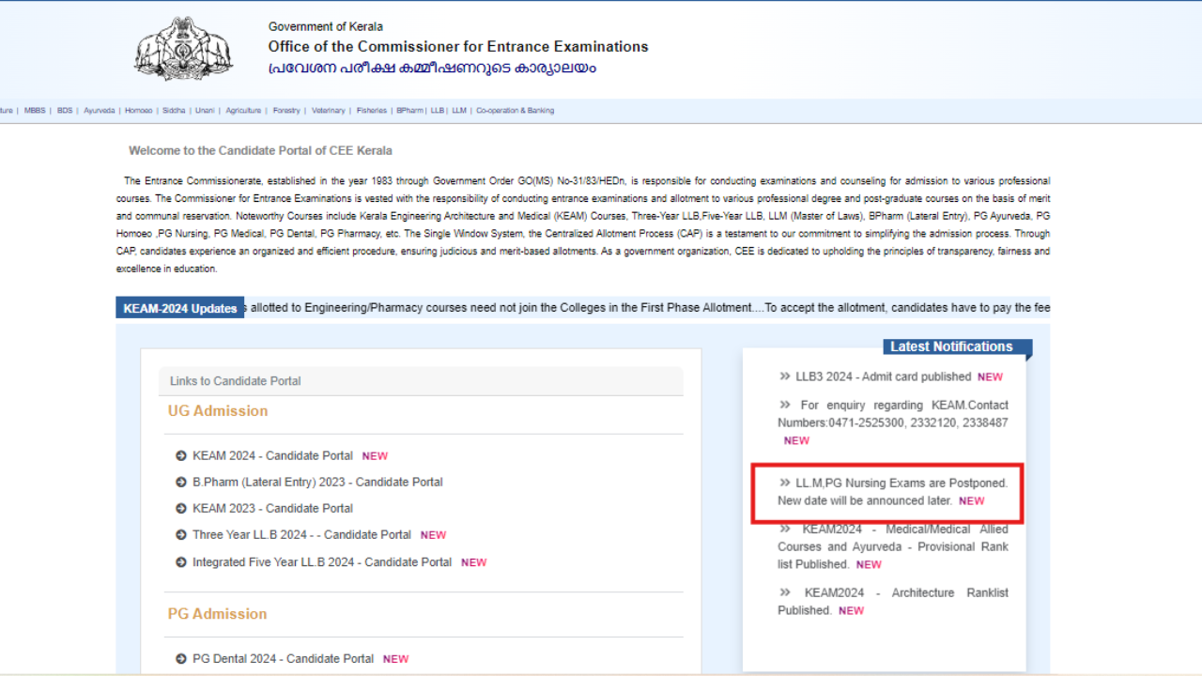Open KEAM2024 Architecture Ranklist Published notification

click(893, 601)
